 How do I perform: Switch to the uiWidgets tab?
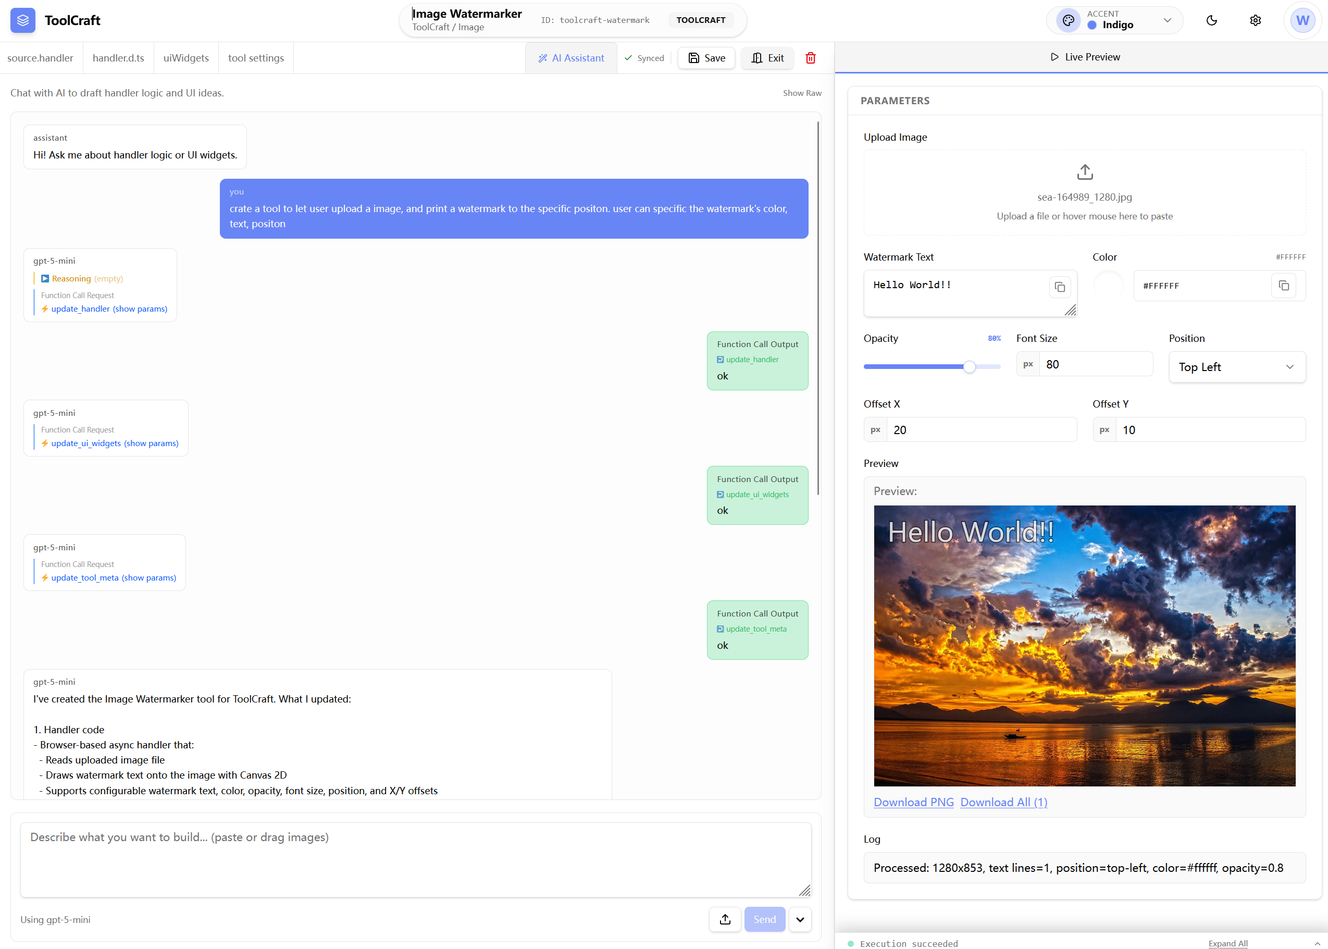tap(186, 58)
